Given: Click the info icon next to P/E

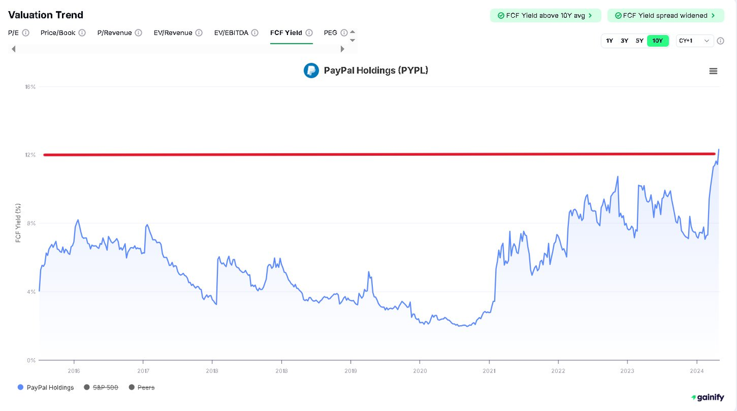Looking at the screenshot, I should (x=26, y=33).
